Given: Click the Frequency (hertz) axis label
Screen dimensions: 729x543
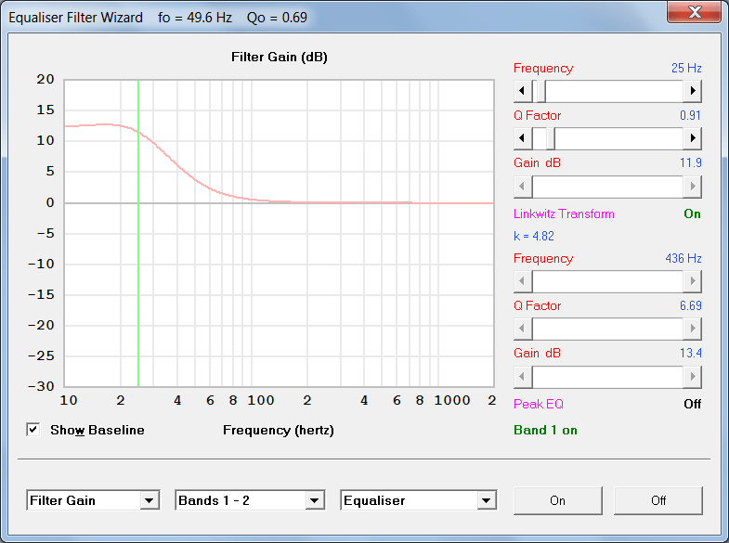Looking at the screenshot, I should coord(279,430).
